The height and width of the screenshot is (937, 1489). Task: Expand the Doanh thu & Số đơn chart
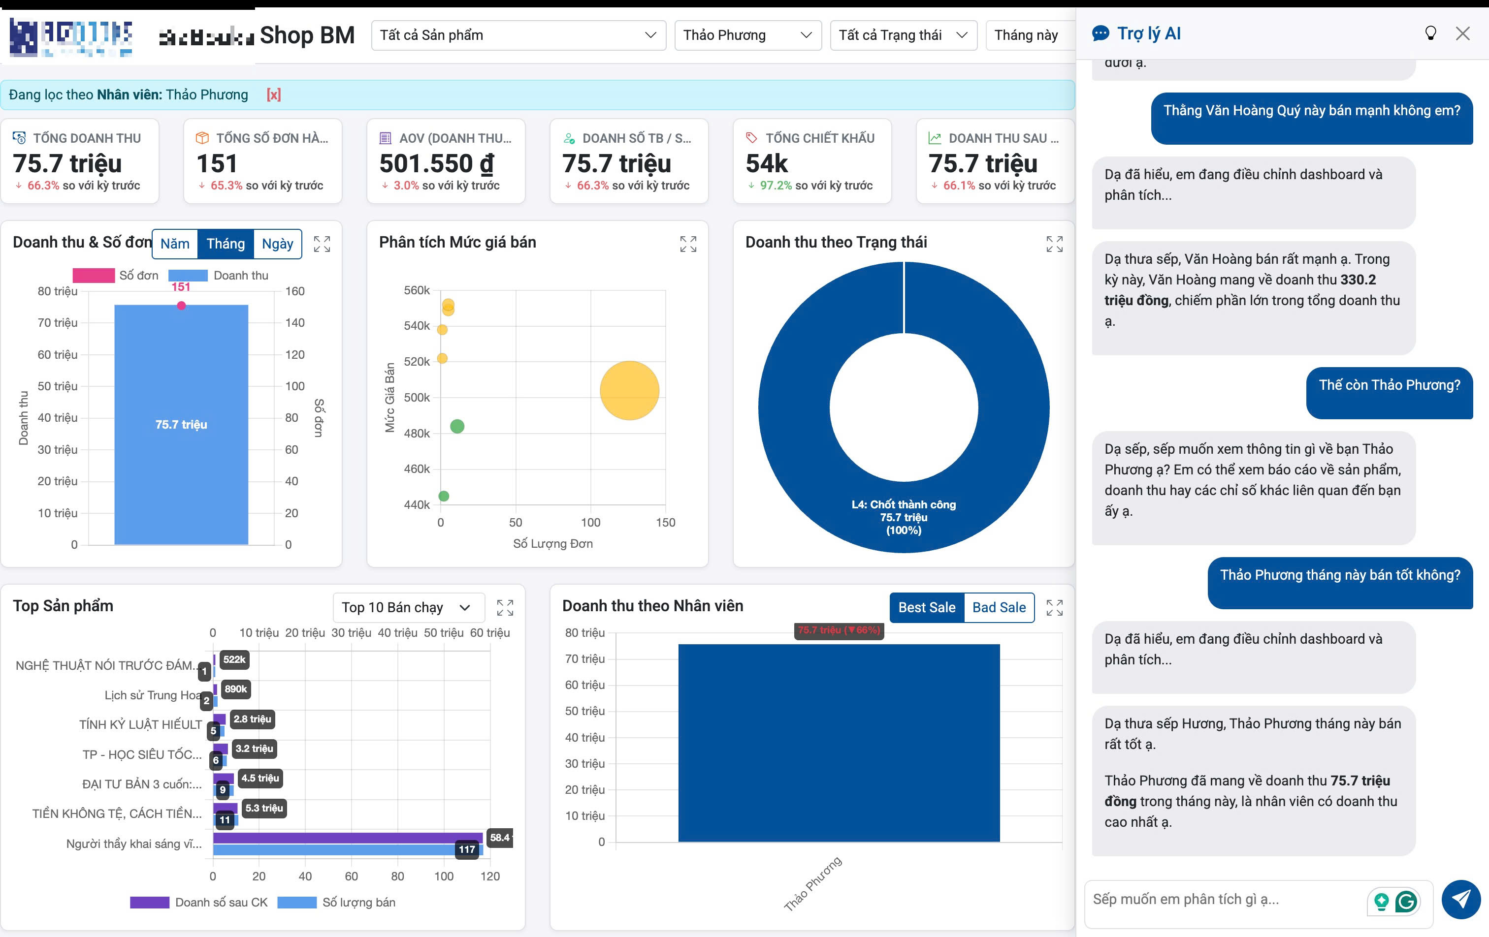click(322, 244)
